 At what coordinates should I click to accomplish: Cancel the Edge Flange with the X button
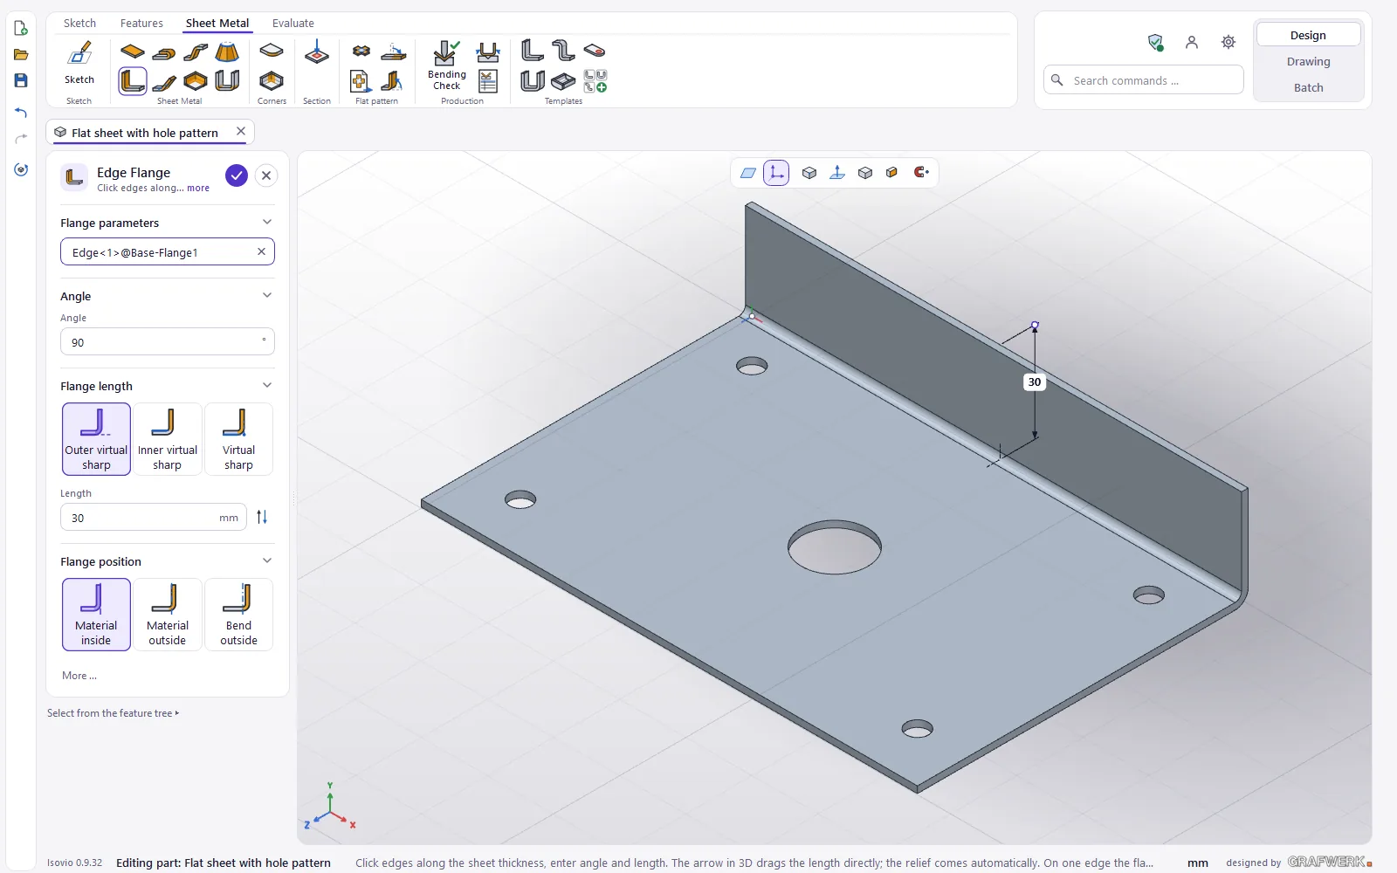tap(266, 175)
